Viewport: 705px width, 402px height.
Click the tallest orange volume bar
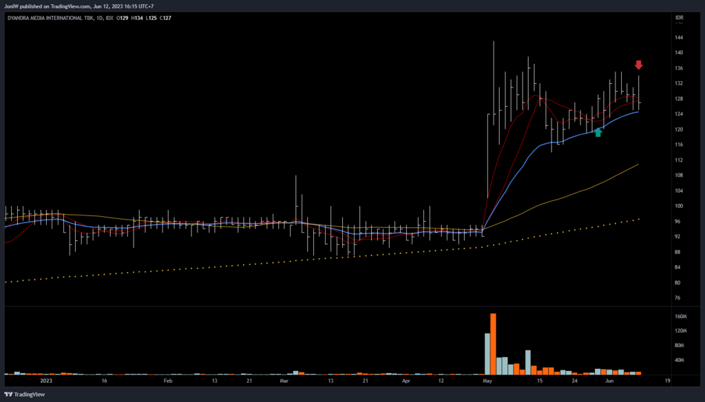[493, 343]
